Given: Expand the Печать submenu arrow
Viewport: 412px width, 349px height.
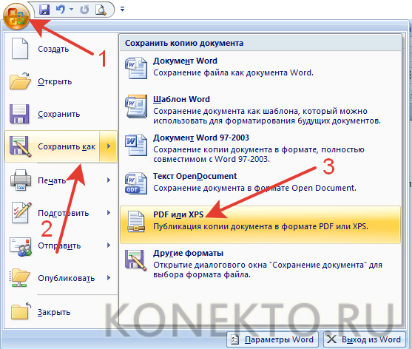Looking at the screenshot, I should tap(109, 180).
